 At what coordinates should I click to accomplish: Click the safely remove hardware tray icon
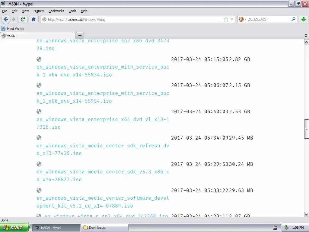[287, 228]
